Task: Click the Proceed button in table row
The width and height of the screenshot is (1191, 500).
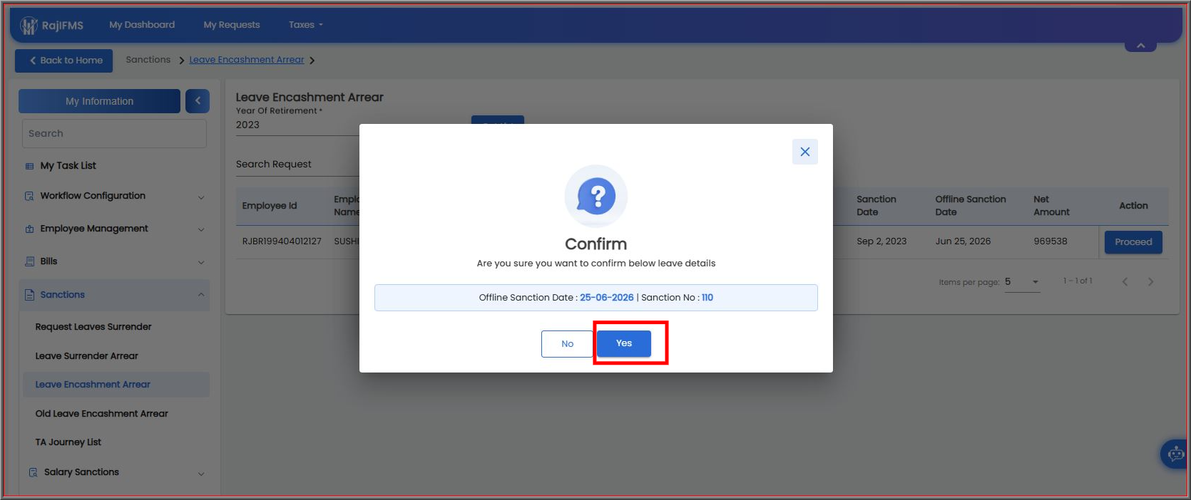Action: [1133, 242]
